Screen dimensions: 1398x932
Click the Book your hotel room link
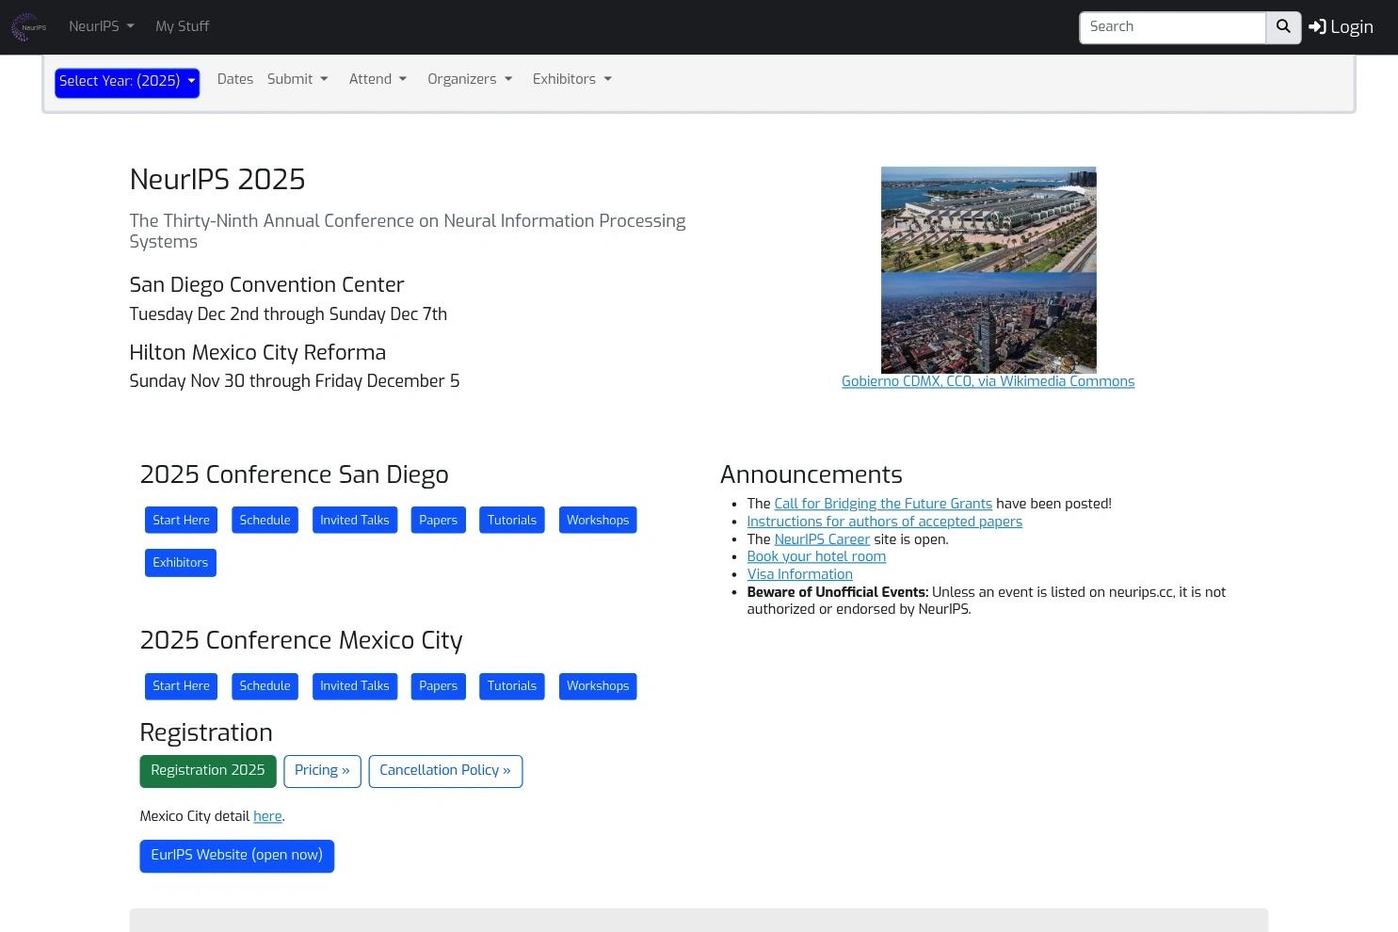tap(816, 556)
